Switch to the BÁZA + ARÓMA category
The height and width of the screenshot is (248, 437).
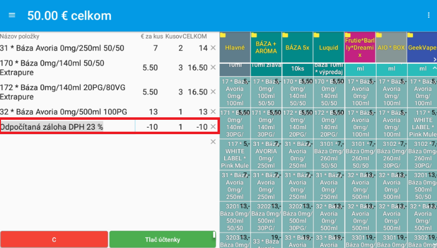coord(266,48)
